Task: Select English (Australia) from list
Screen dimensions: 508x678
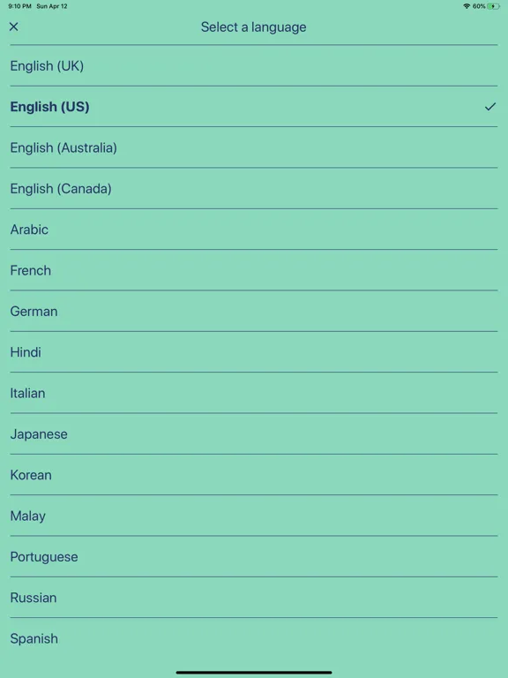Action: (x=254, y=147)
